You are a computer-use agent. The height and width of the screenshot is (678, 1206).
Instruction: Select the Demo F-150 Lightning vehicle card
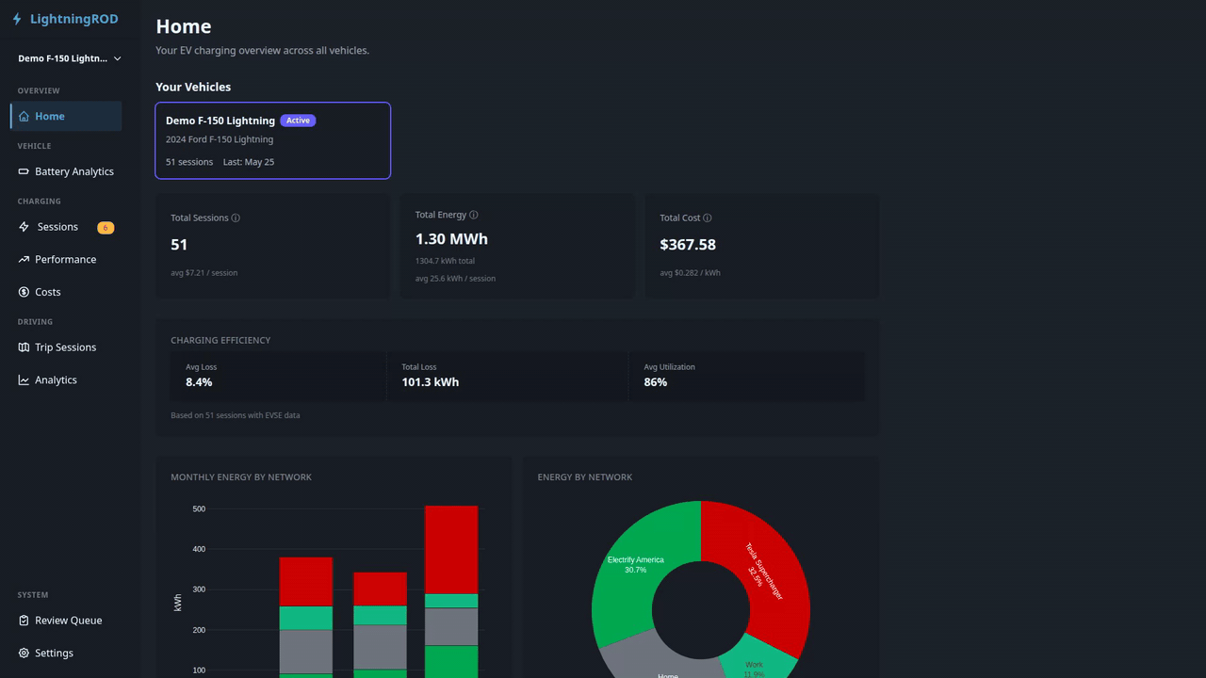(272, 140)
